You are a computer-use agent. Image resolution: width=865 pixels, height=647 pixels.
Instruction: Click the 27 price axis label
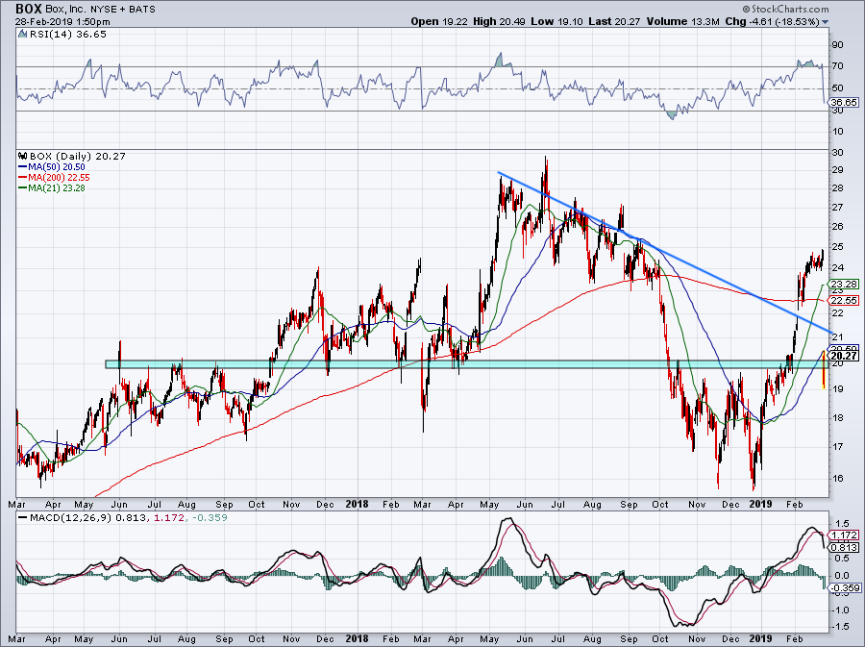pyautogui.click(x=837, y=208)
